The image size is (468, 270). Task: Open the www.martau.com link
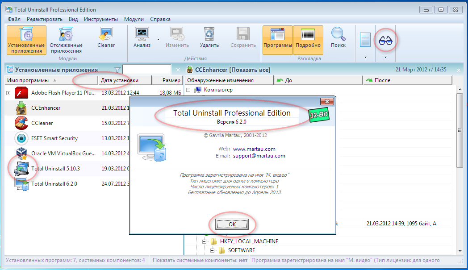tap(254, 149)
